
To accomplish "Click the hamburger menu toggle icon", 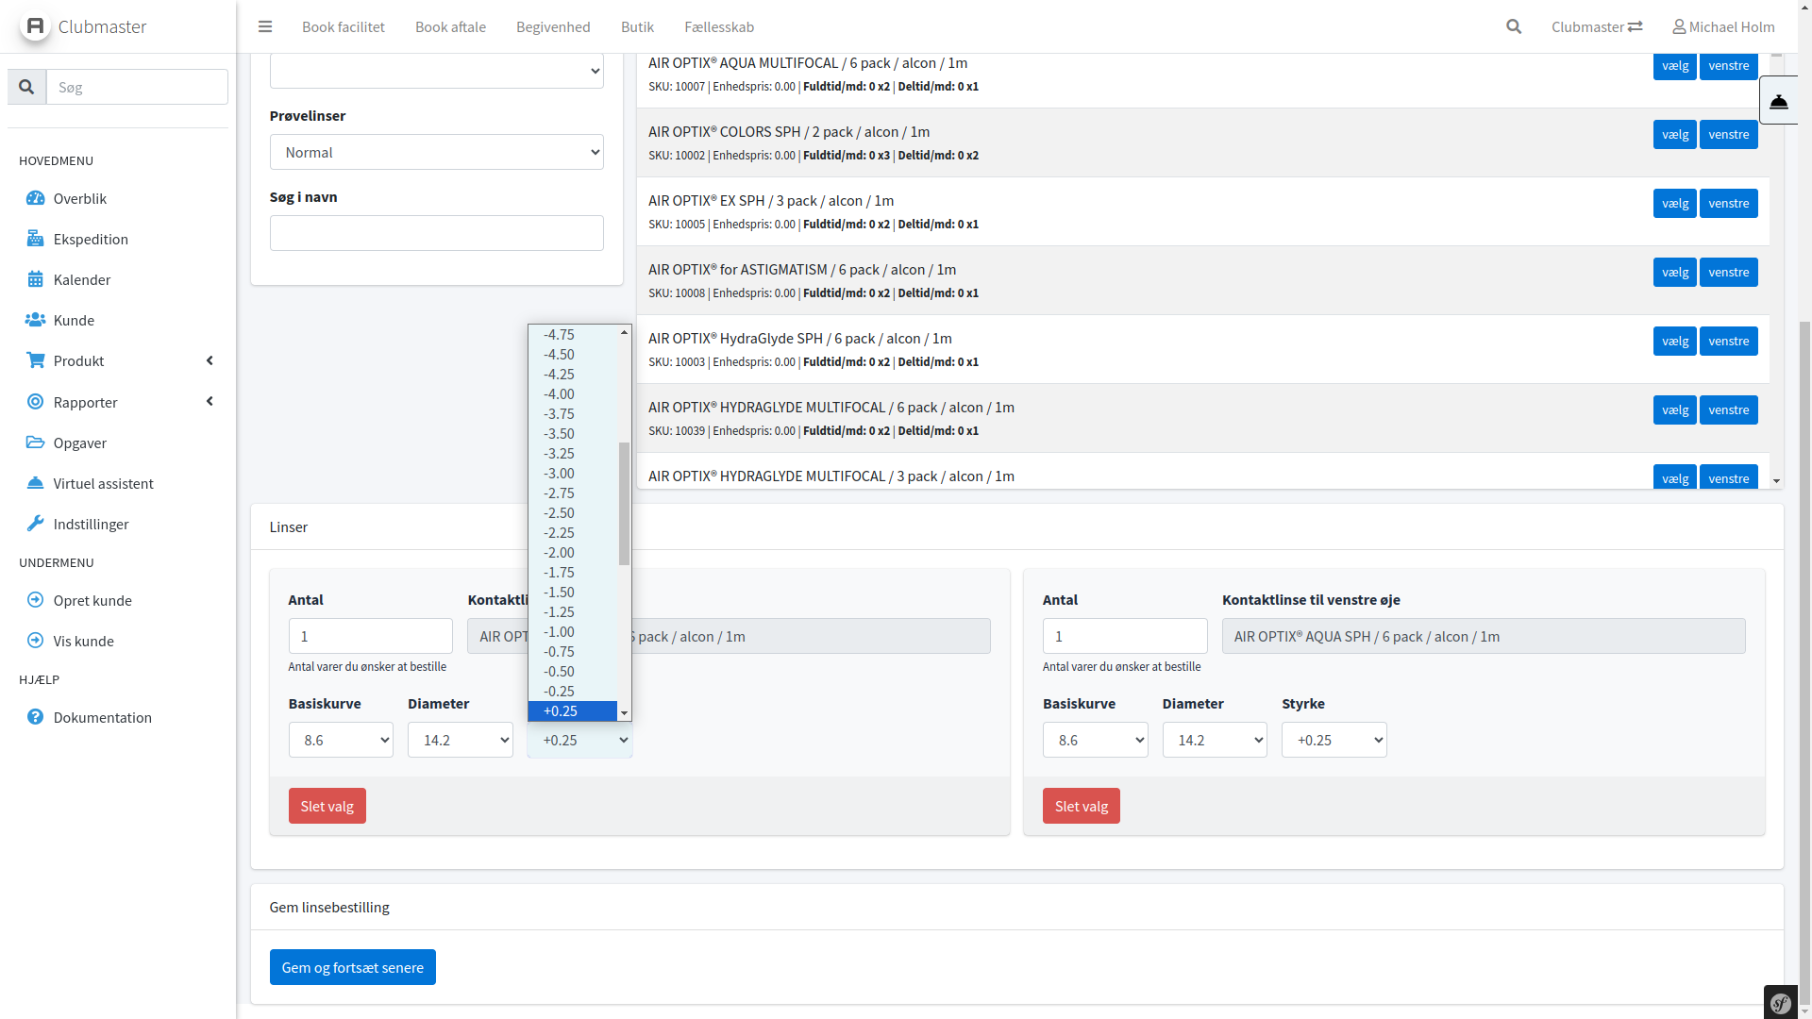I will pos(265,26).
